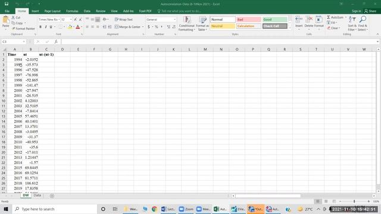
Task: Switch to the Page Layout tab
Action: (x=52, y=11)
